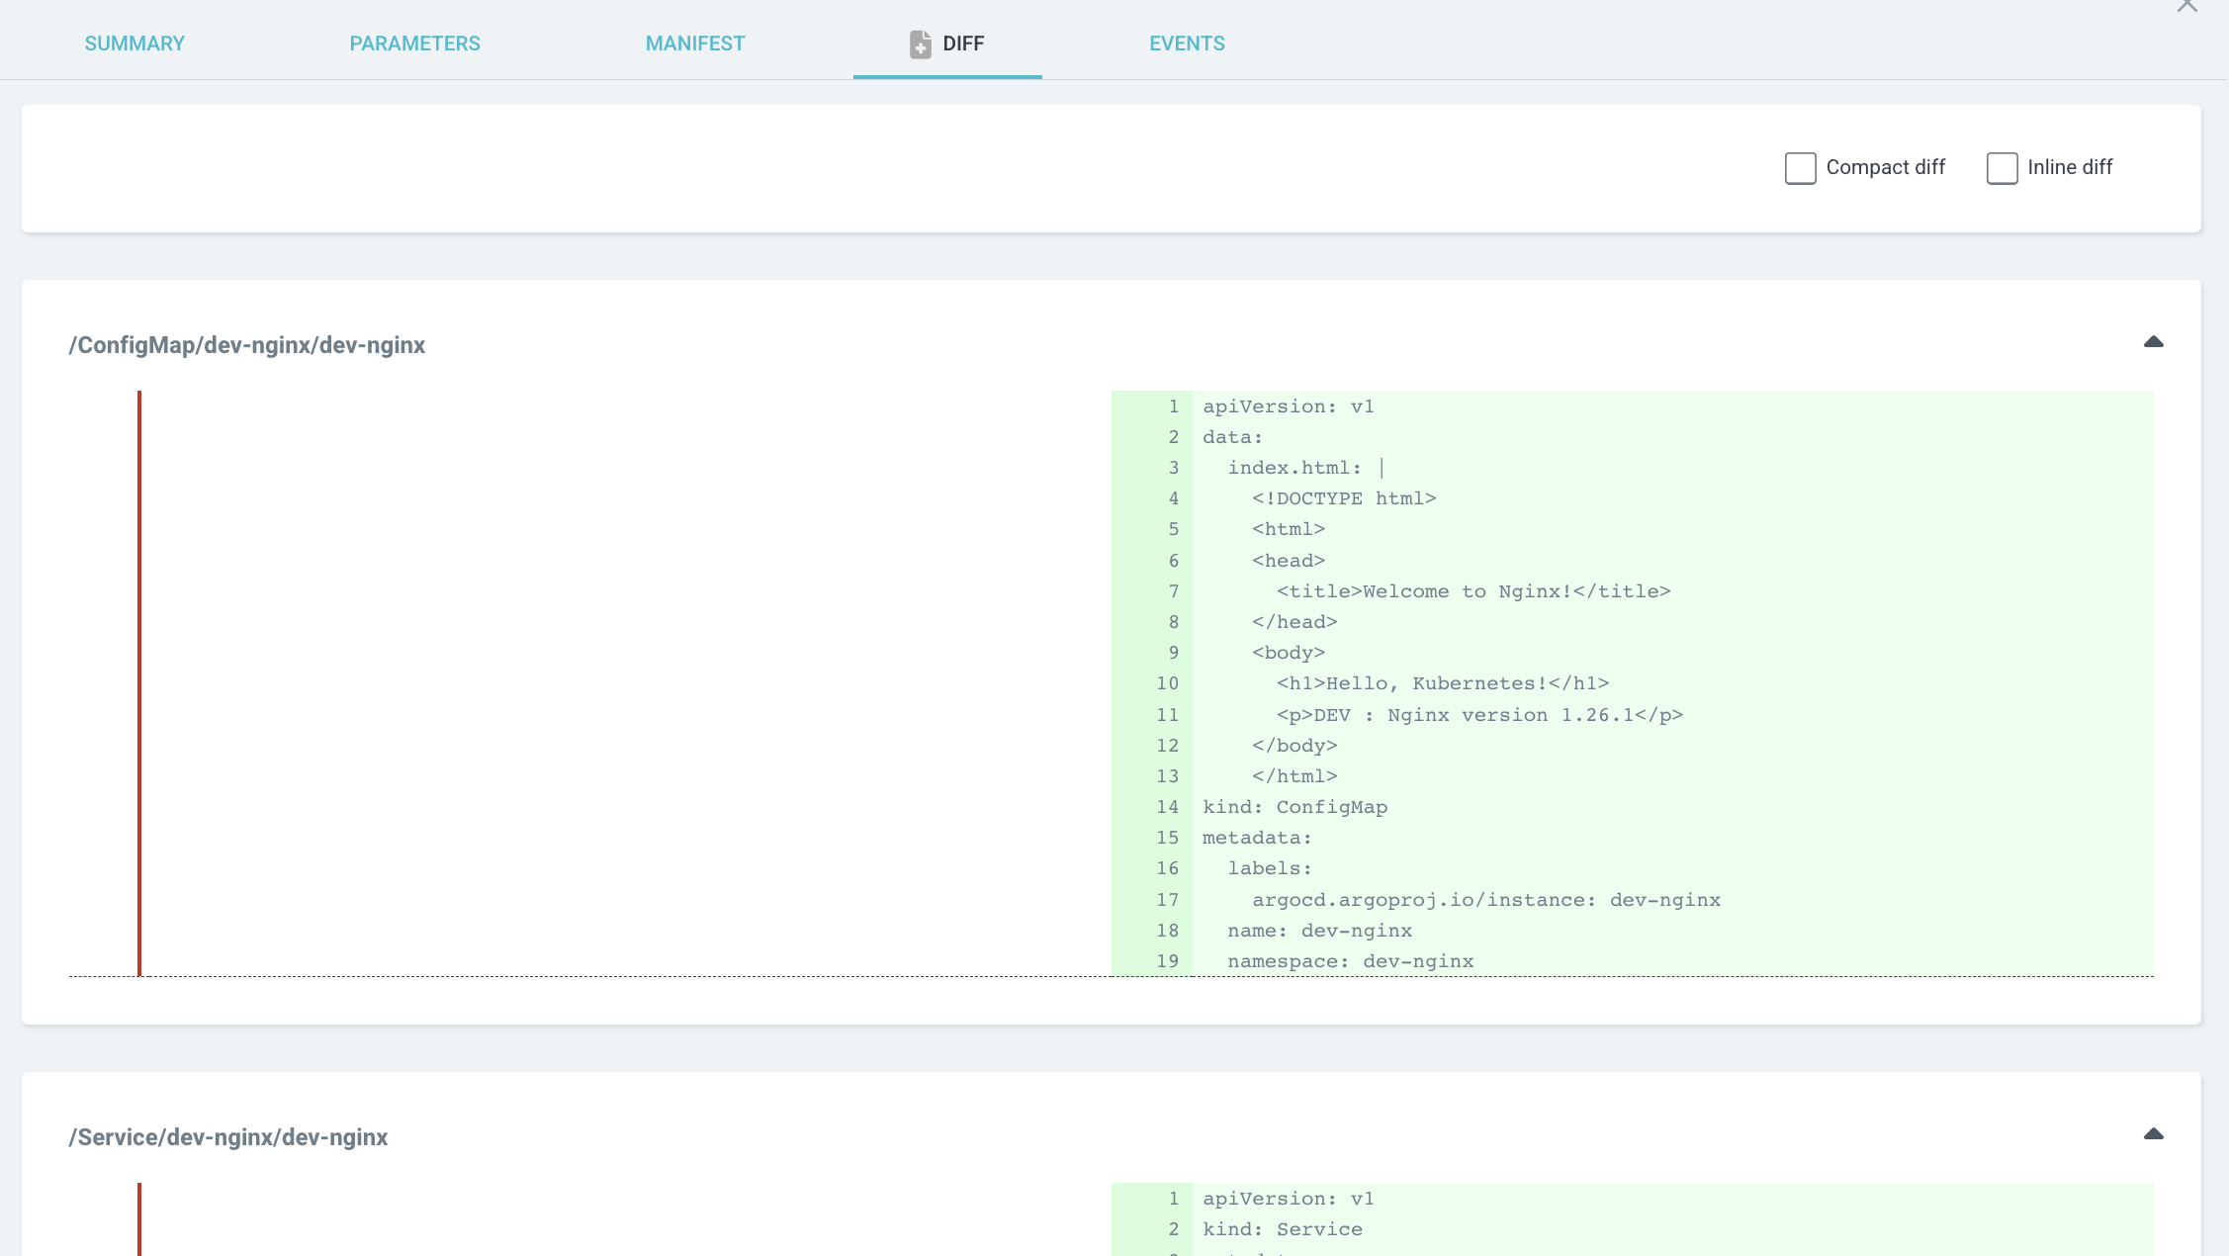Collapse the ConfigMap dev-nginx diff section

[2153, 342]
